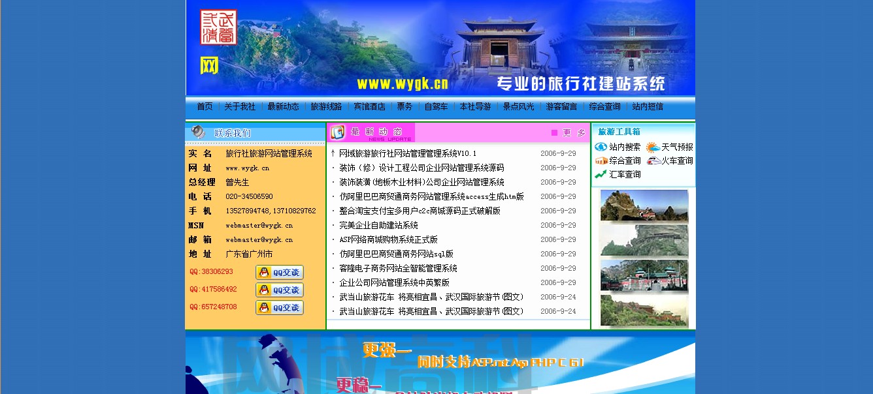
Task: Click QQ交谈 button for QQ:38306293
Action: (280, 272)
